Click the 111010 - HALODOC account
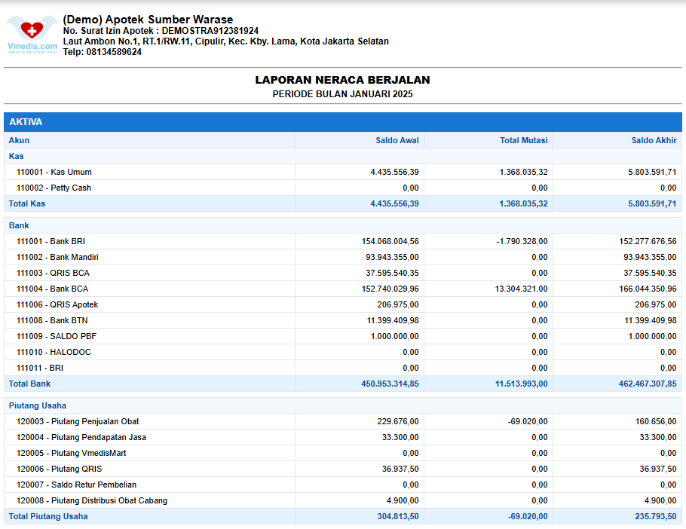The height and width of the screenshot is (529, 686). click(x=54, y=352)
